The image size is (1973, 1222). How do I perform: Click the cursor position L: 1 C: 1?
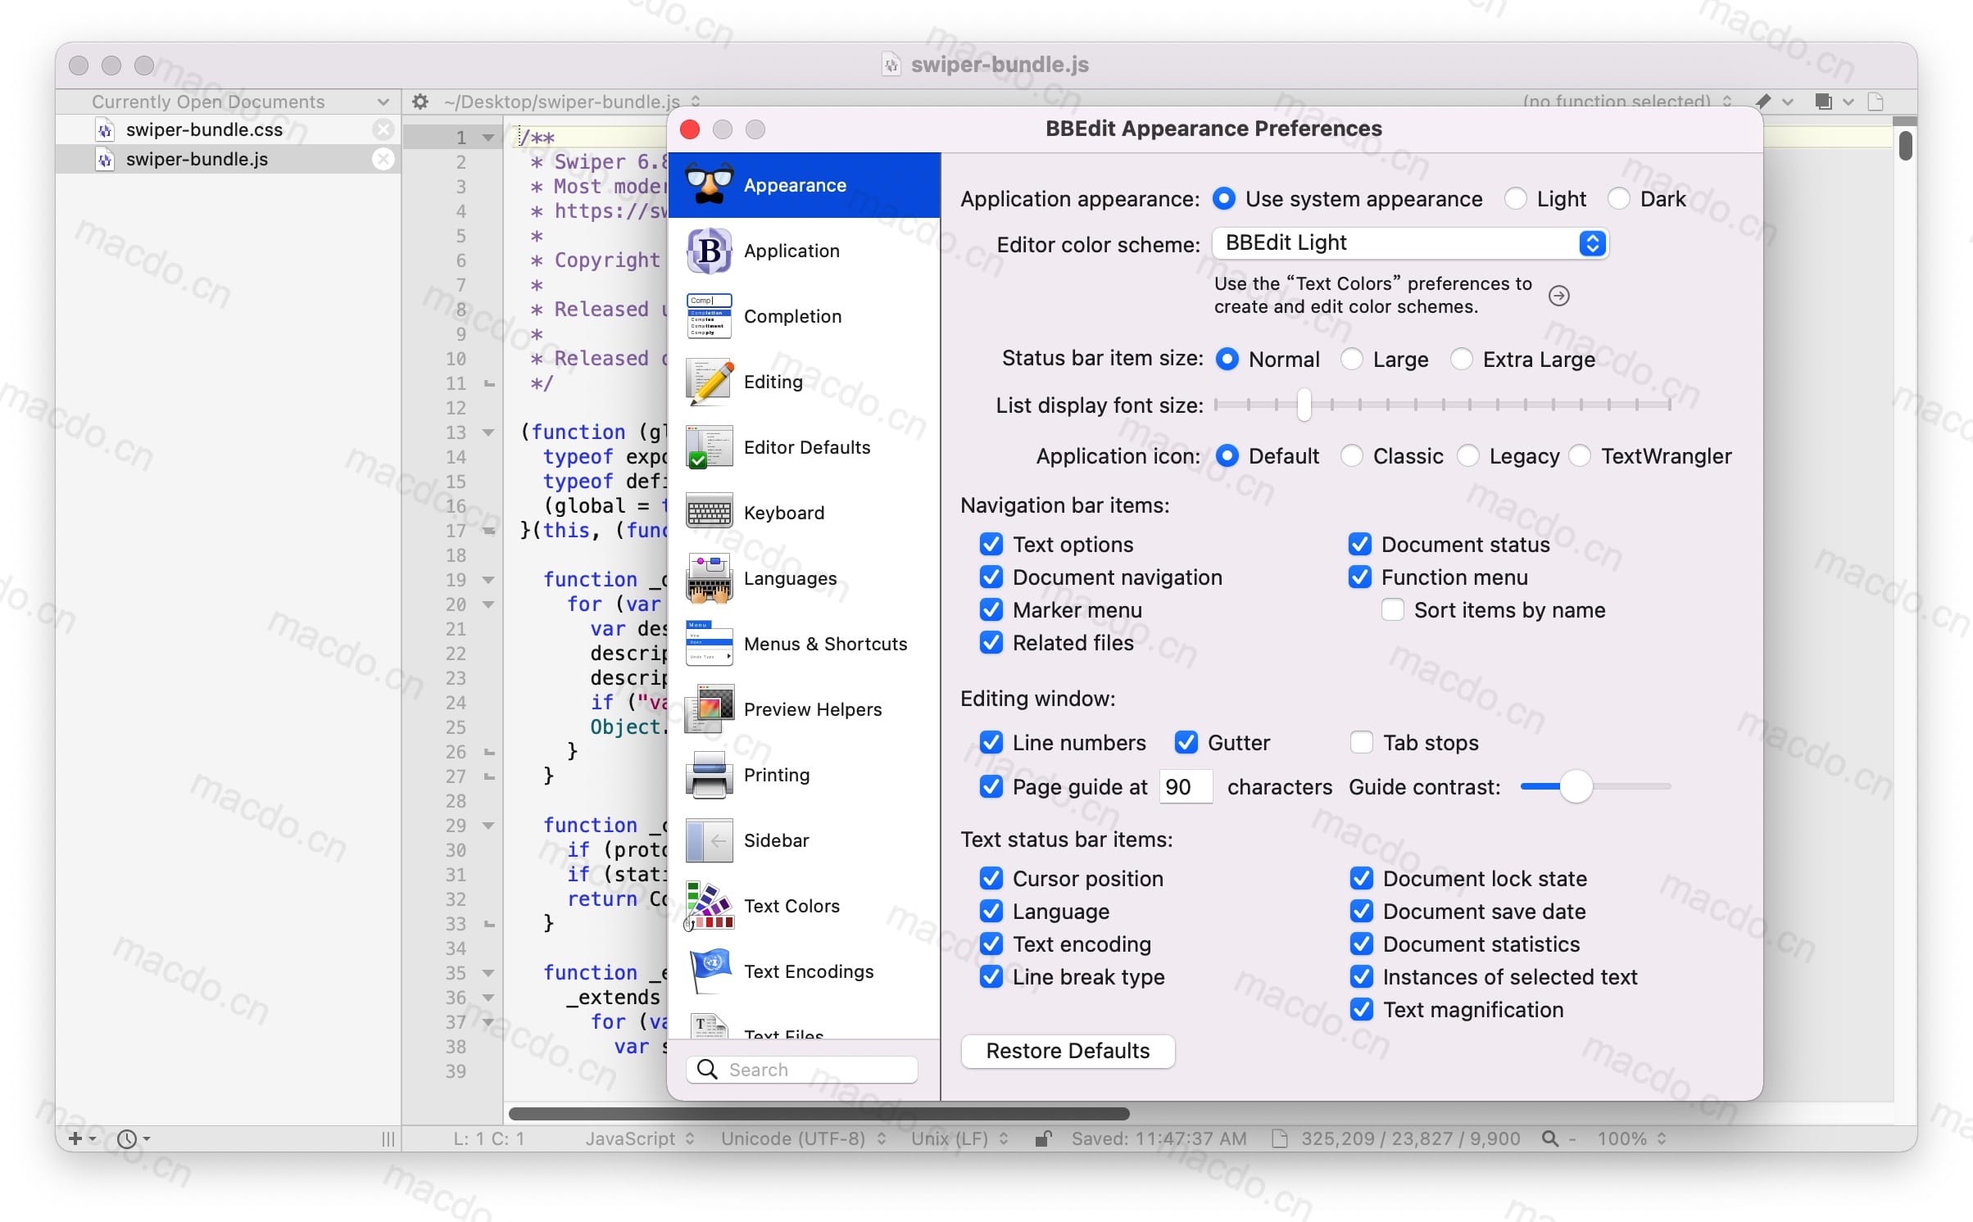tap(489, 1138)
